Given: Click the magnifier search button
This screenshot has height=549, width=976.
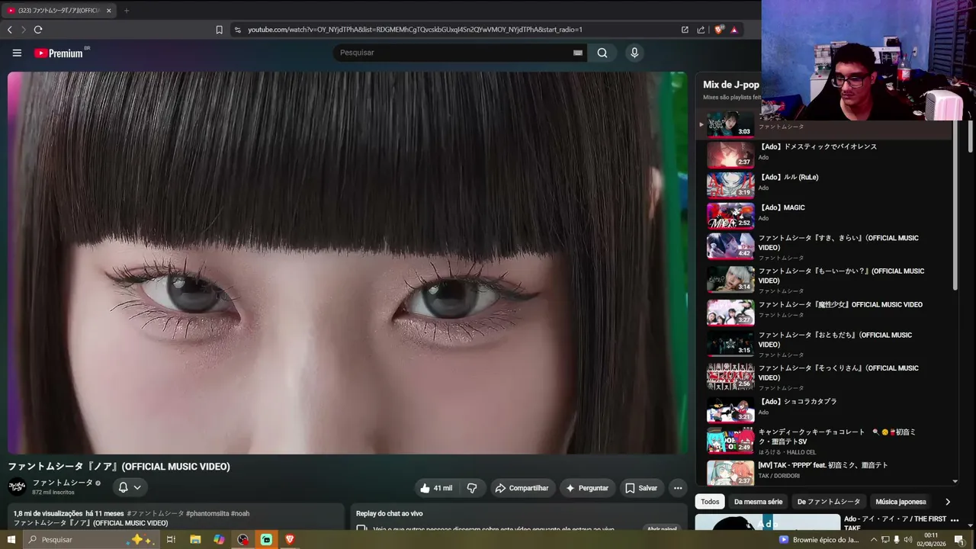Looking at the screenshot, I should click(602, 53).
